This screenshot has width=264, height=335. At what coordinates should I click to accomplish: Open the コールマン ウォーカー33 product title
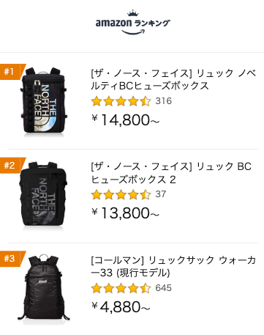click(x=173, y=266)
